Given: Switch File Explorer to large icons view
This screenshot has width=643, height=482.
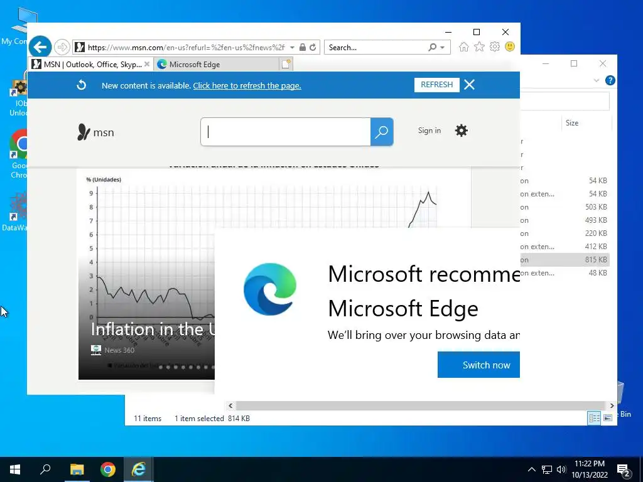Looking at the screenshot, I should point(608,417).
